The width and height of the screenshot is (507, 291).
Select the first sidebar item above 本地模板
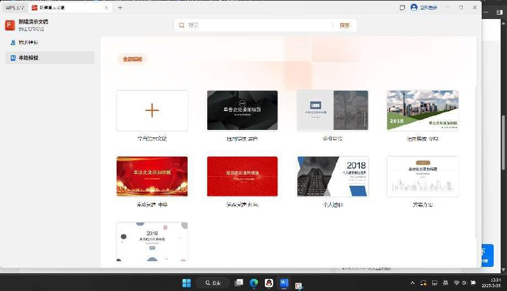point(28,42)
